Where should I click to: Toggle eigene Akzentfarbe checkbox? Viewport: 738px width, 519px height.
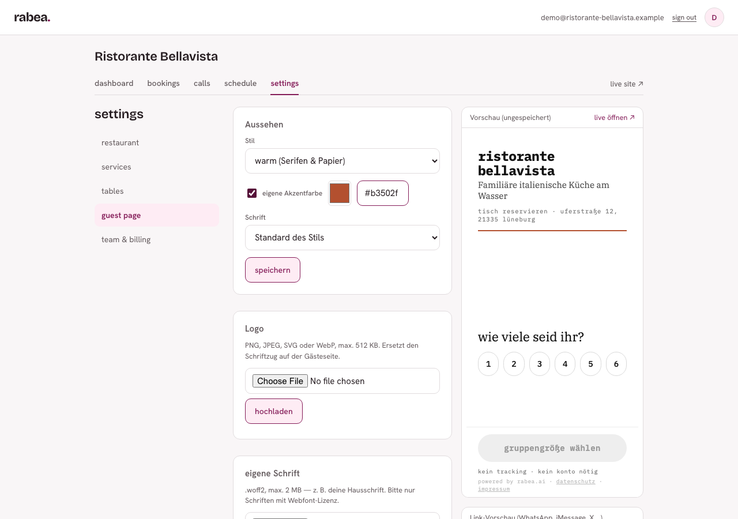252,193
